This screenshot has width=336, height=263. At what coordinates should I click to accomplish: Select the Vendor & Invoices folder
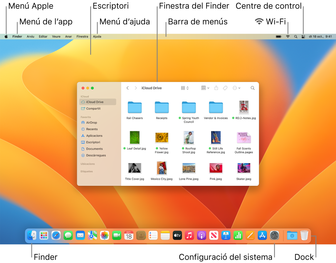pos(216,110)
